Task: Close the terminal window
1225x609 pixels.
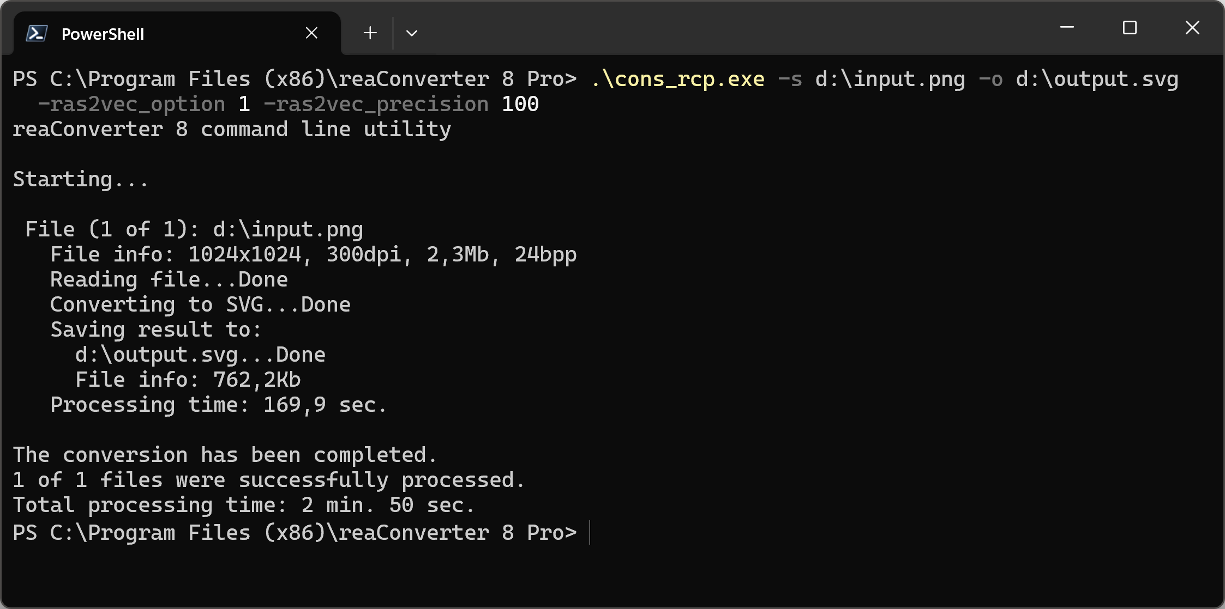Action: click(1192, 27)
